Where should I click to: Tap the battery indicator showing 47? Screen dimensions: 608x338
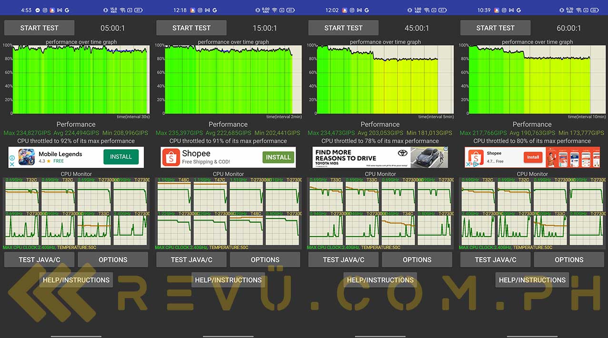pos(442,10)
